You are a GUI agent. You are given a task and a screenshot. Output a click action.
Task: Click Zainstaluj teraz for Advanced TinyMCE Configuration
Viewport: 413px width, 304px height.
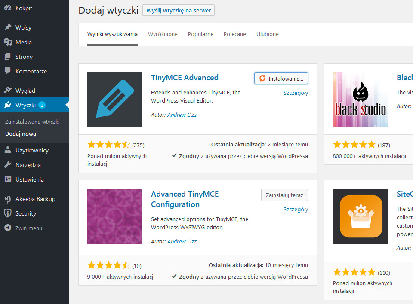coord(284,195)
